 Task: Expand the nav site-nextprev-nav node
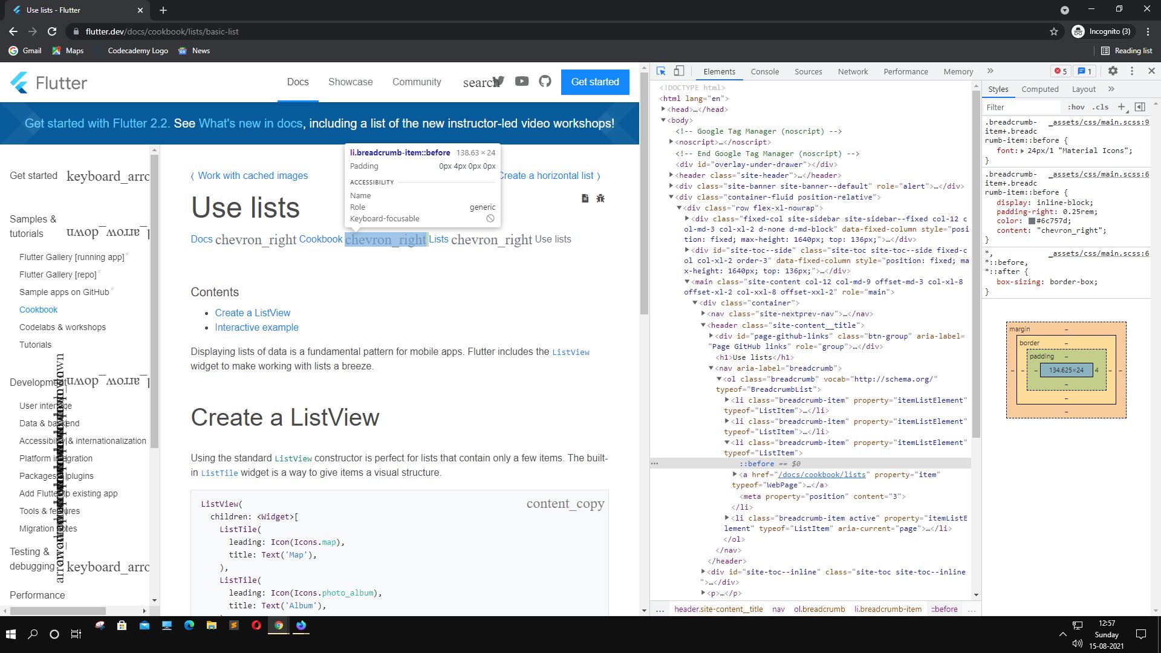tap(703, 314)
